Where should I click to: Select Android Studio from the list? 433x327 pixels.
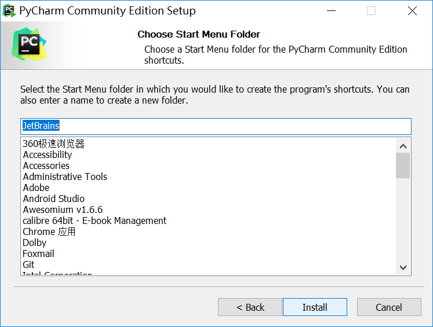pyautogui.click(x=54, y=199)
